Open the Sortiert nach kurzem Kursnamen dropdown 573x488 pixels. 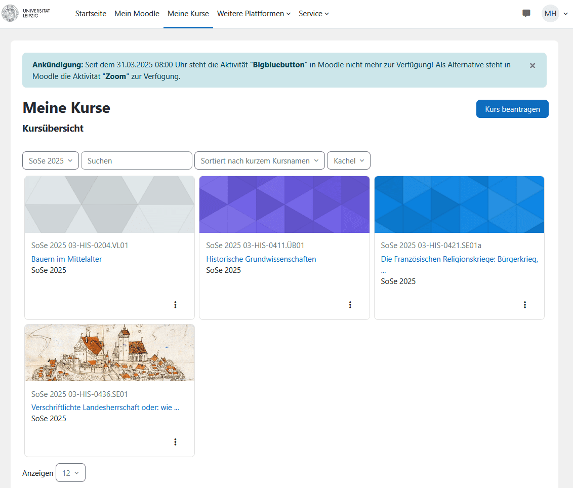click(x=260, y=161)
